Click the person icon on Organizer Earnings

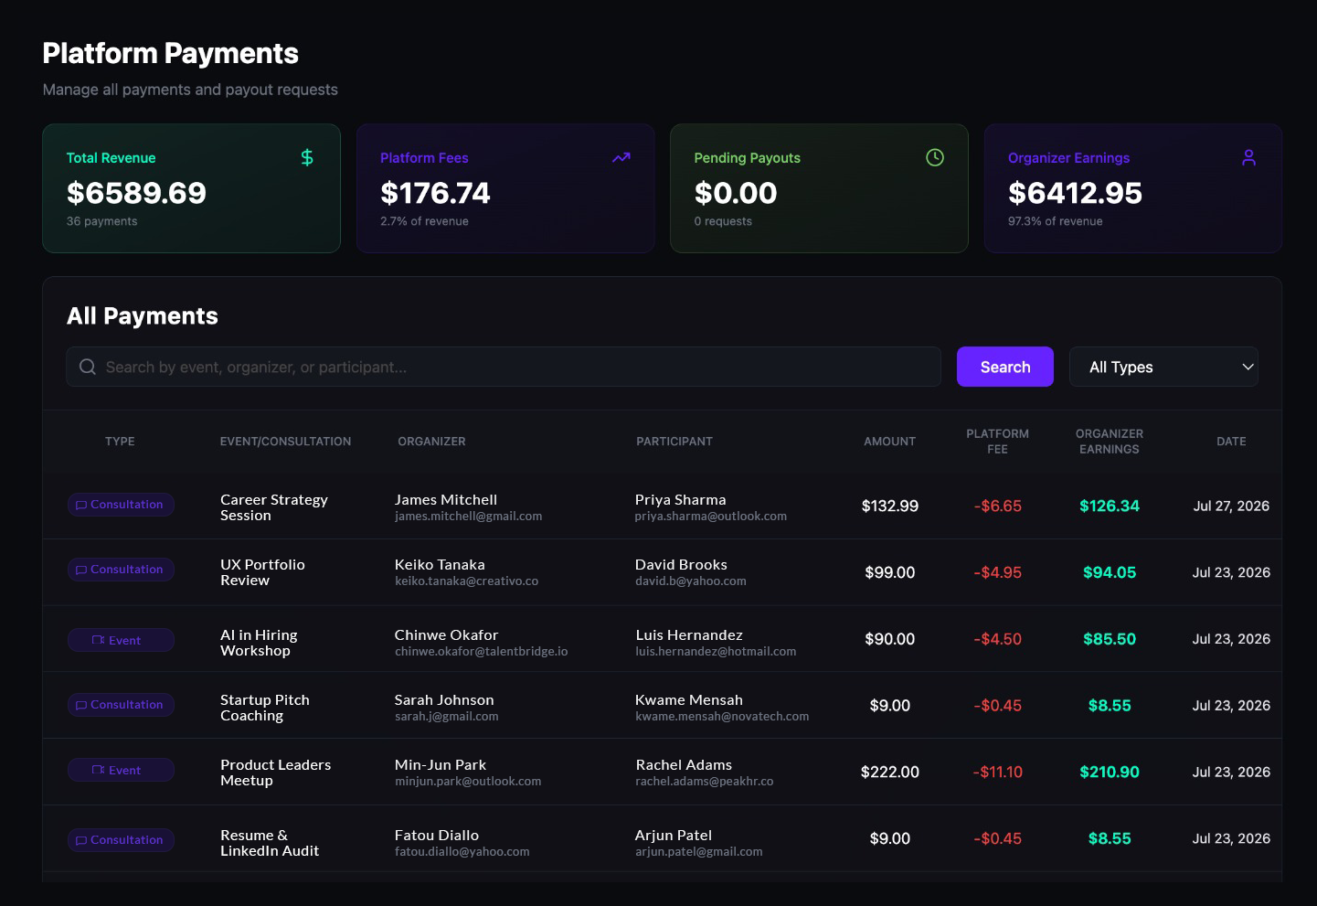click(x=1248, y=157)
